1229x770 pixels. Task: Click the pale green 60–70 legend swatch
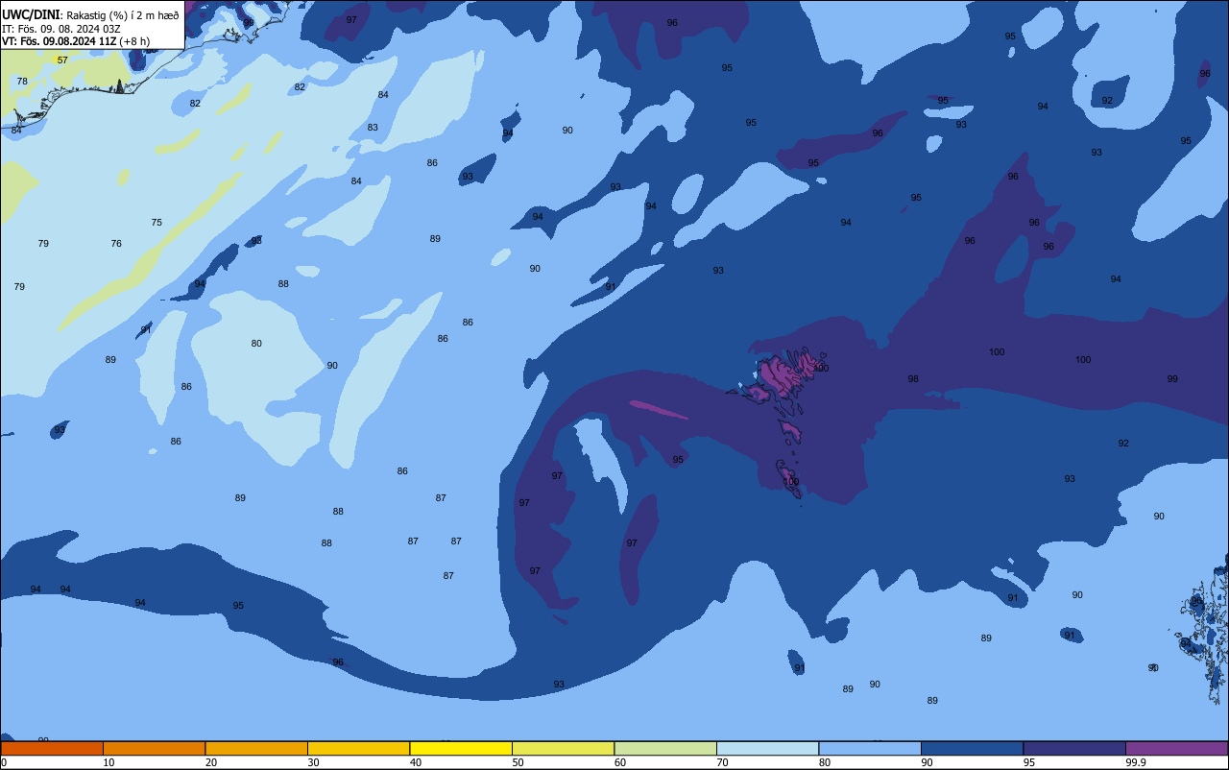[x=665, y=748]
